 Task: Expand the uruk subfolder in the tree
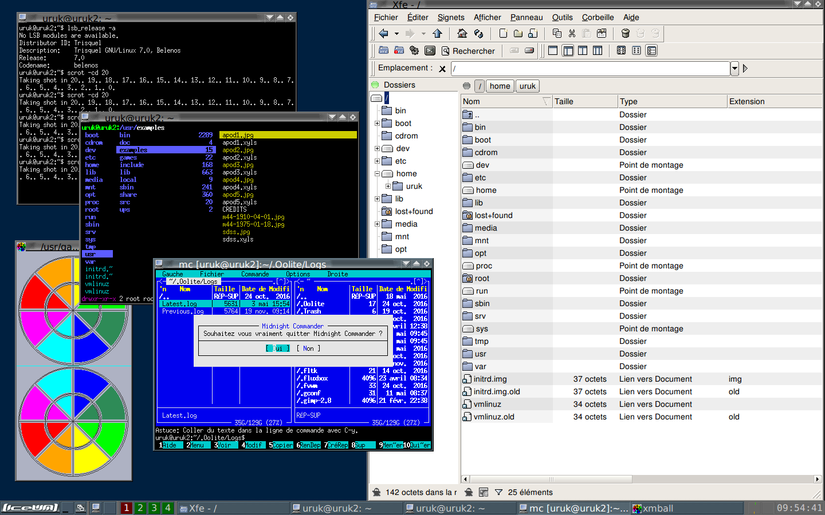point(388,187)
